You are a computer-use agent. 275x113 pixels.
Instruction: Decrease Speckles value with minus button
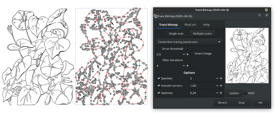pos(217,78)
